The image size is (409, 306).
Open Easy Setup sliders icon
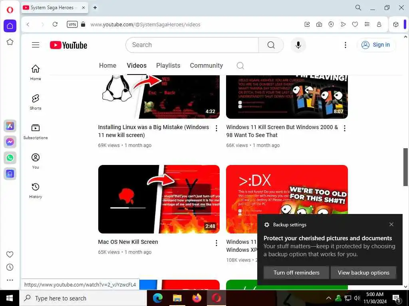click(367, 24)
